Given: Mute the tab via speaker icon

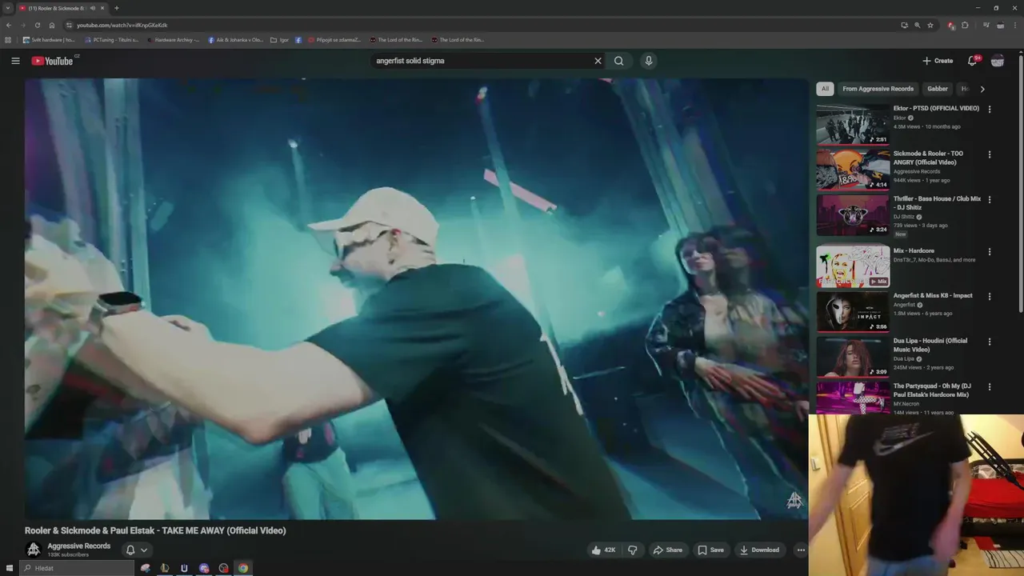Looking at the screenshot, I should [x=93, y=8].
